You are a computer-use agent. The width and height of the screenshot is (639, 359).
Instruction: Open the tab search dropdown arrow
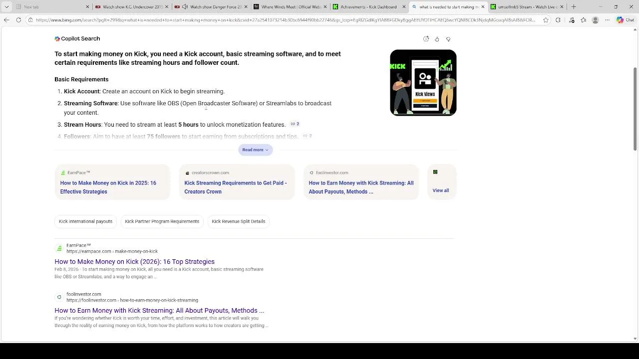click(6, 7)
